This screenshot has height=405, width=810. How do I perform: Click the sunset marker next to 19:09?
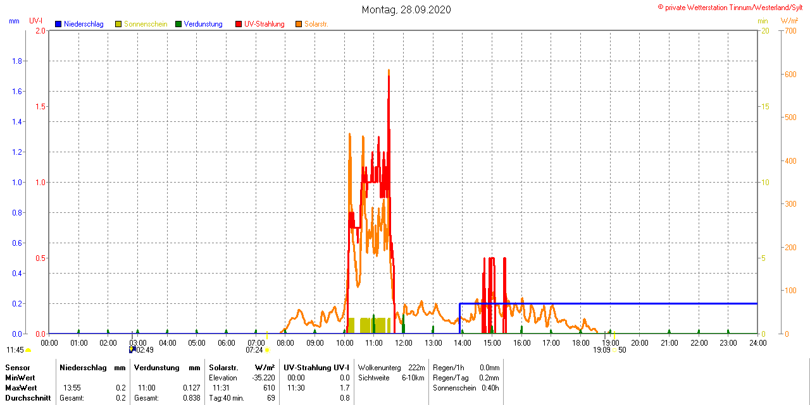coord(614,350)
